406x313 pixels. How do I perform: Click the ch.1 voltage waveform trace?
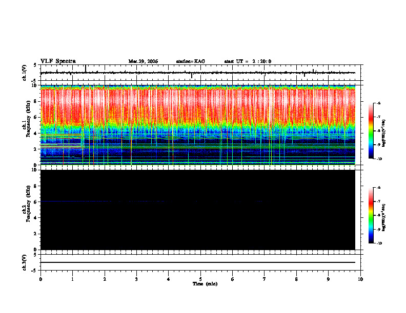pyautogui.click(x=198, y=73)
